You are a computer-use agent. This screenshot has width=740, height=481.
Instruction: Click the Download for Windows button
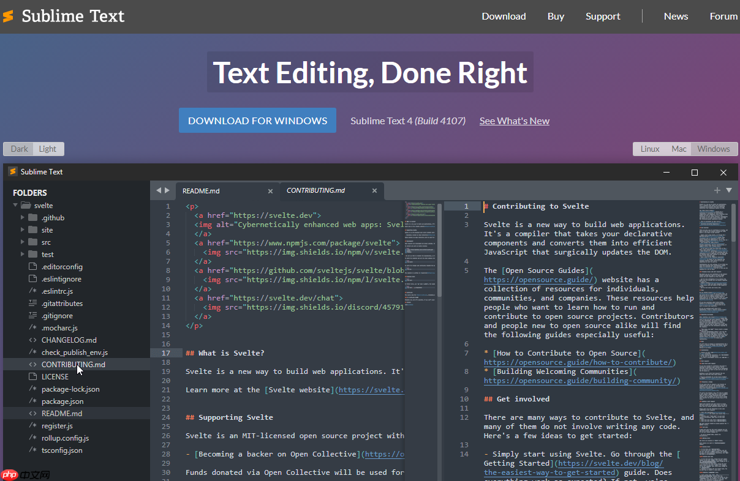257,121
